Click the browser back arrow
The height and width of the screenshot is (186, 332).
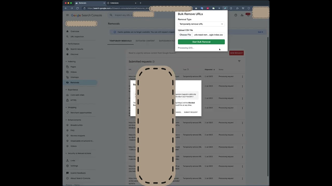(x=66, y=8)
